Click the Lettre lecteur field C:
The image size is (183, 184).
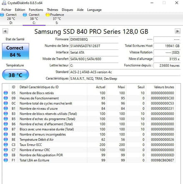94,66
